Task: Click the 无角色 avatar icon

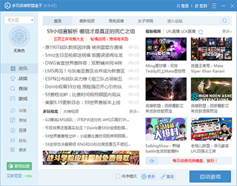Action: [19, 37]
